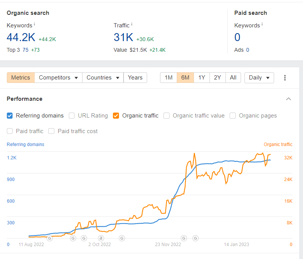Click the Ads count 0

point(248,50)
